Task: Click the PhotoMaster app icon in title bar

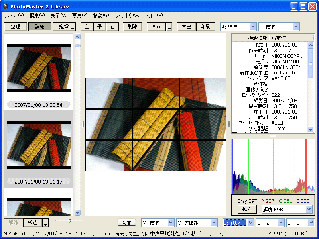Action: tap(5, 6)
